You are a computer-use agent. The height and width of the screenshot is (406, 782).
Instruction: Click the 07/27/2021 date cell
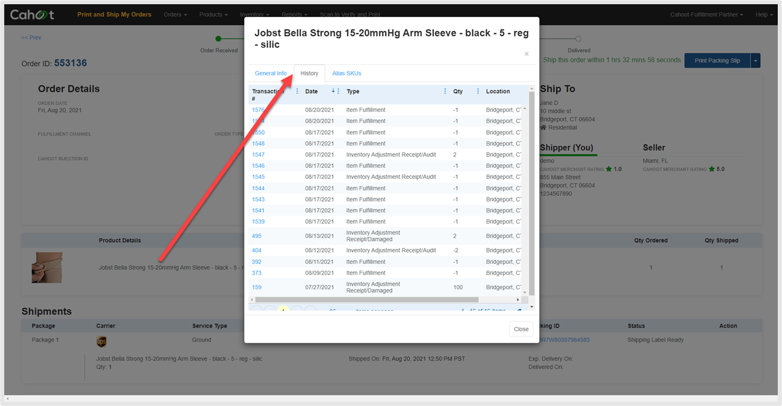pyautogui.click(x=319, y=288)
